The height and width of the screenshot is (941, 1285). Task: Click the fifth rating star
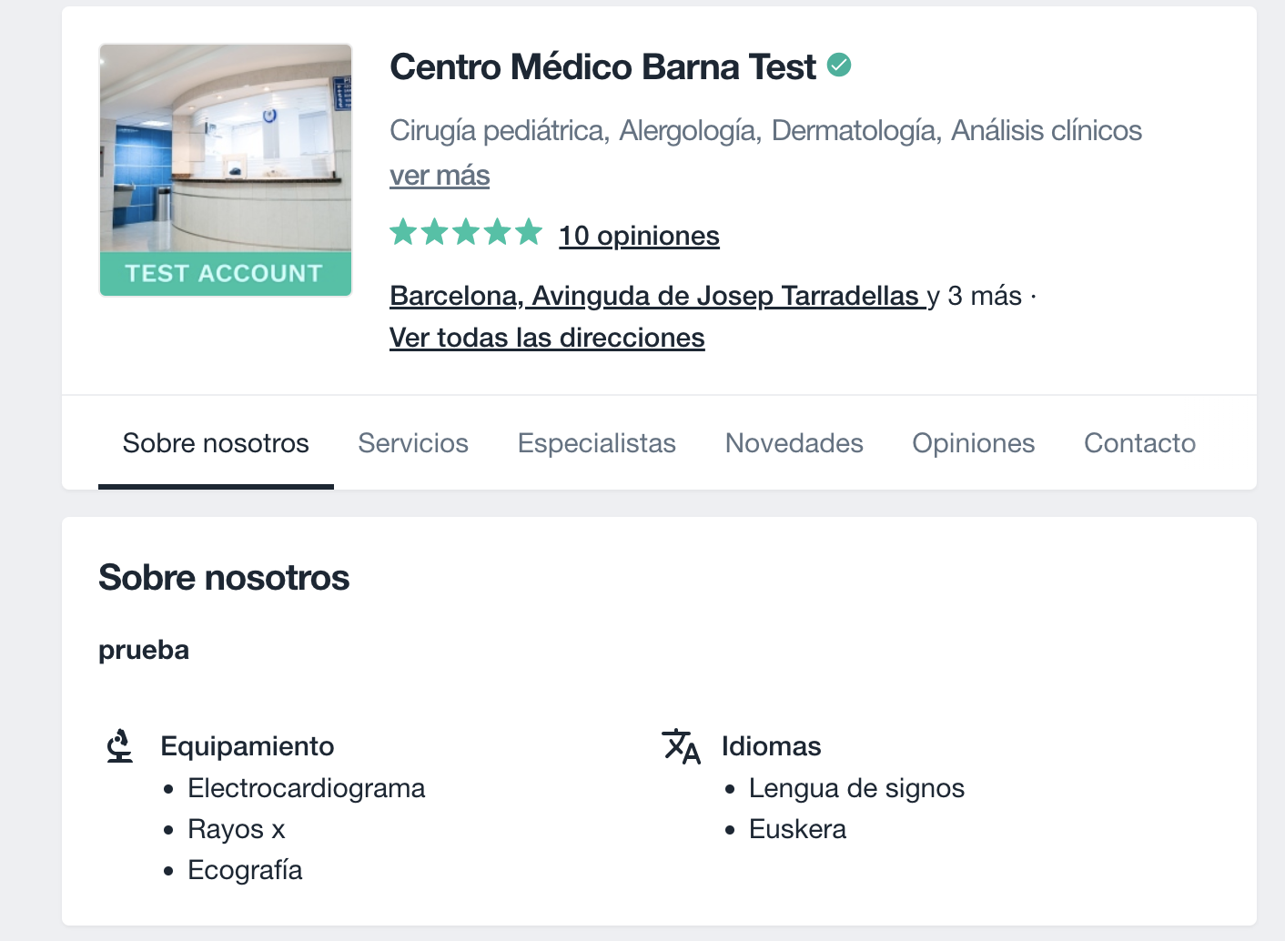point(529,233)
